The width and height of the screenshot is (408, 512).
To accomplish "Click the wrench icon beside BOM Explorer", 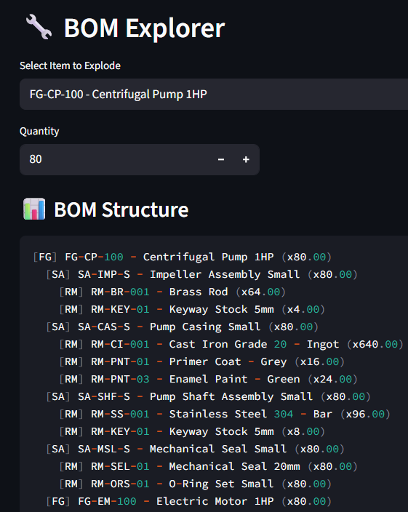I will (39, 27).
